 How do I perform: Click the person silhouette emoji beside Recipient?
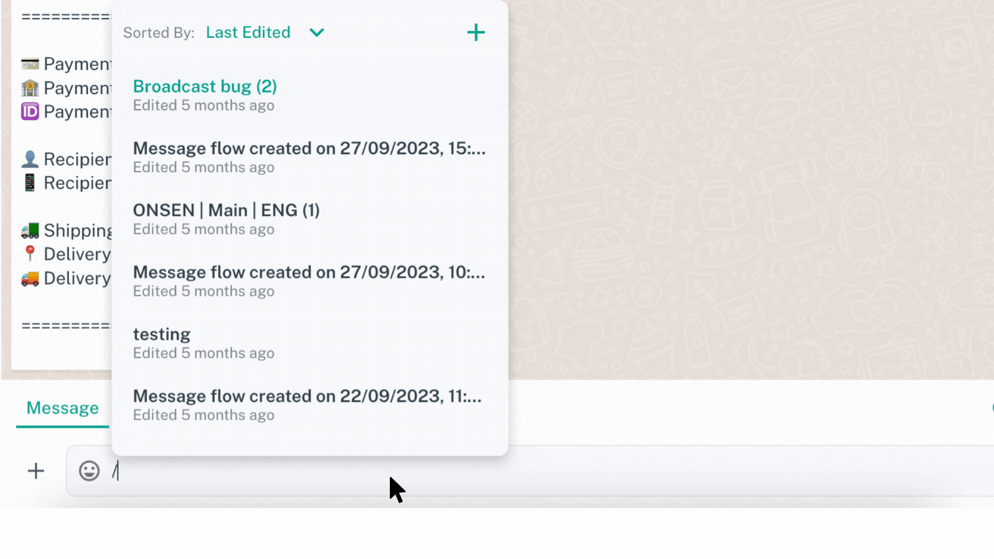click(30, 159)
